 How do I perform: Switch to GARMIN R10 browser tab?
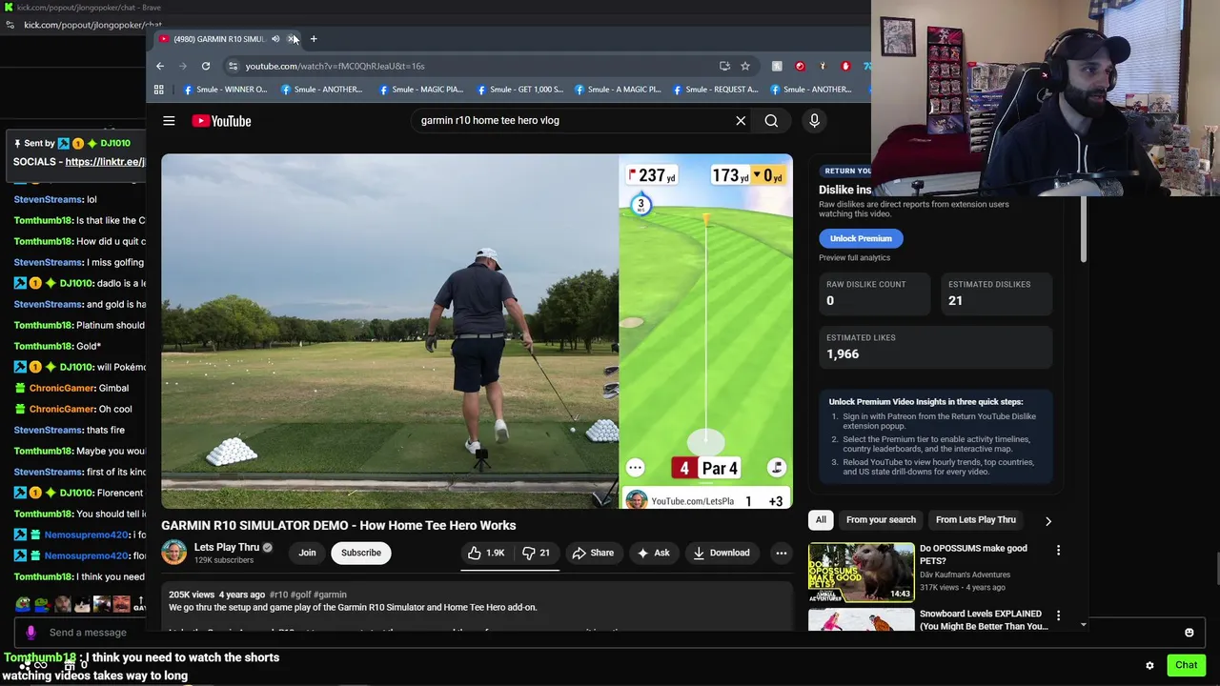click(218, 39)
